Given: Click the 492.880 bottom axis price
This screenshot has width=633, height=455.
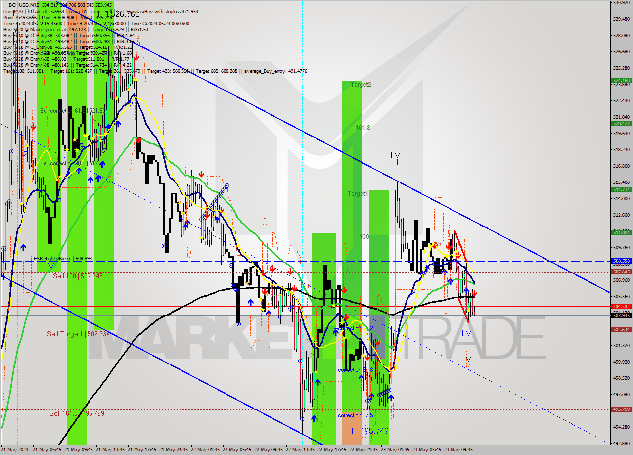Looking at the screenshot, I should pyautogui.click(x=621, y=443).
